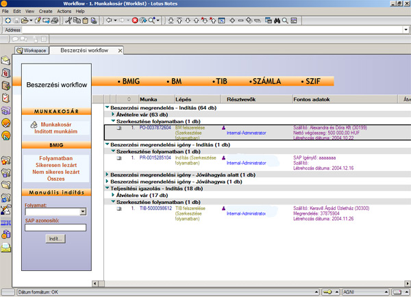This screenshot has height=297, width=411.
Task: Collapse Teljesítési igazolás - Indítás (18 db)
Action: tap(108, 188)
